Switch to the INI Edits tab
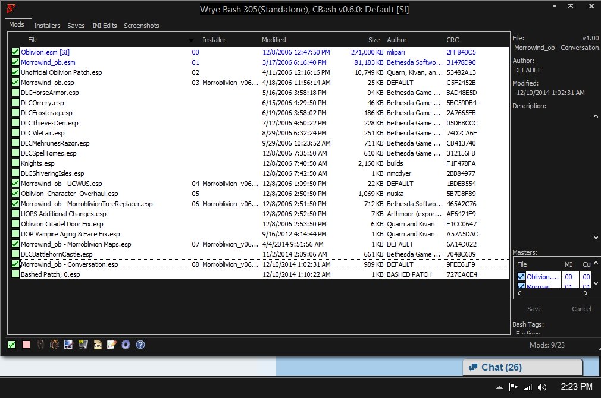The width and height of the screenshot is (601, 398). click(104, 26)
